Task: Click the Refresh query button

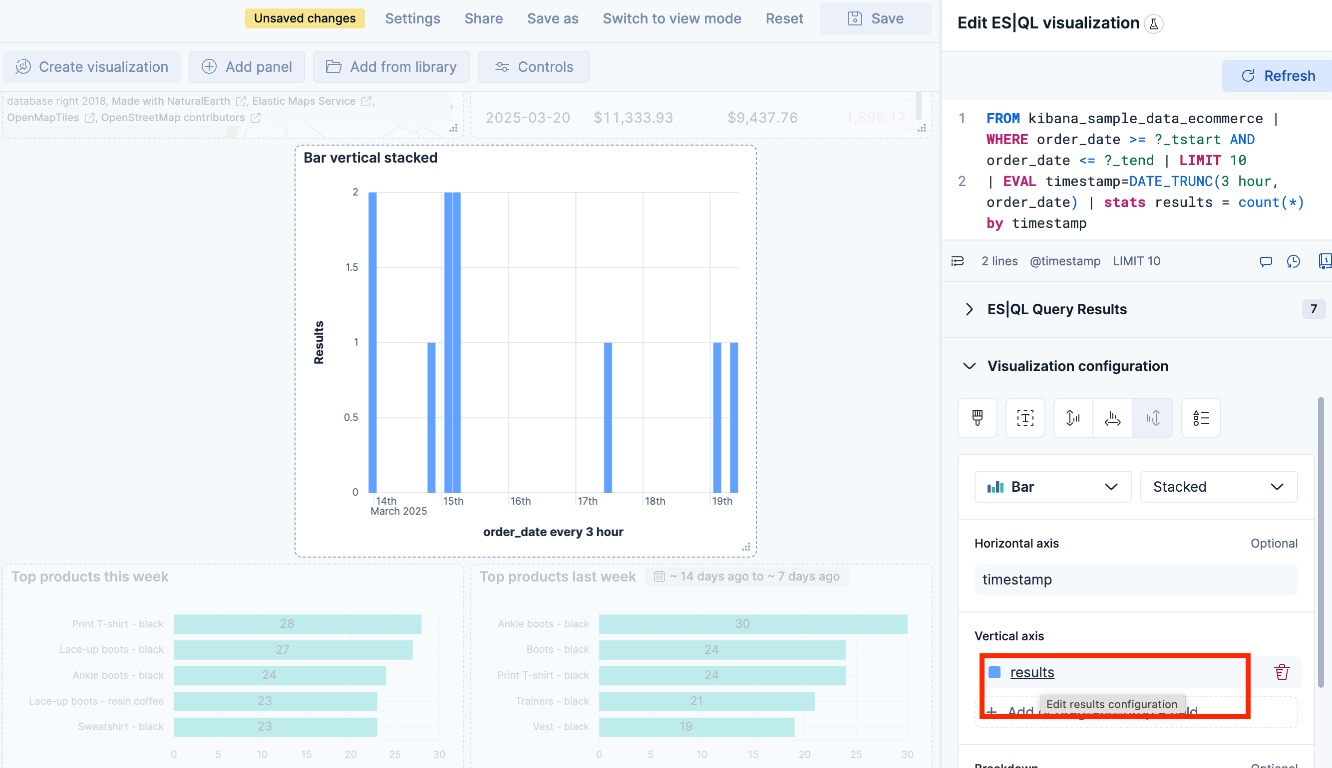Action: click(x=1278, y=75)
